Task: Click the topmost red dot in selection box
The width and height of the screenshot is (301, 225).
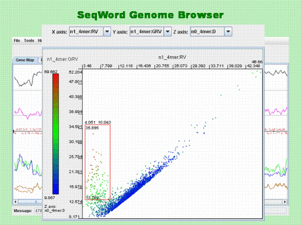Action: click(93, 134)
